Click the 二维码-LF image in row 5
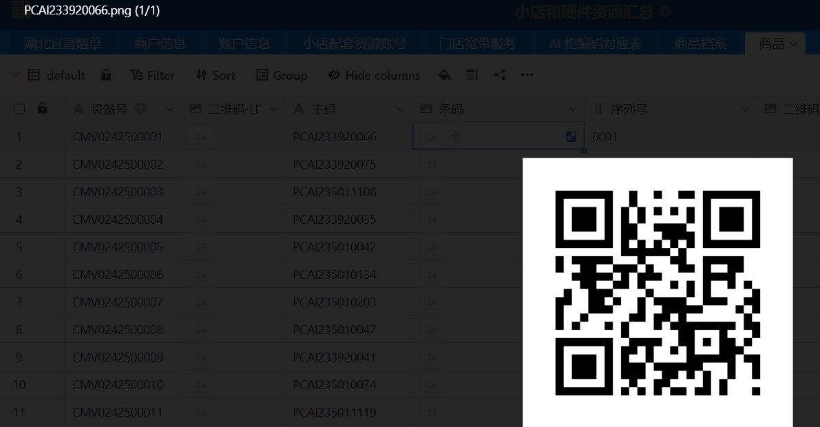The width and height of the screenshot is (820, 427). [x=201, y=247]
